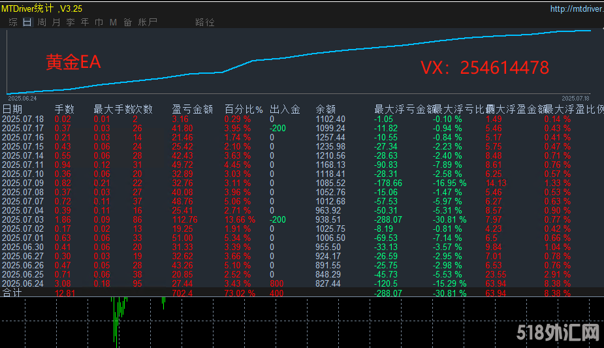Image resolution: width=604 pixels, height=348 pixels.
Task: Select the 日 daily statistics tab
Action: [x=27, y=22]
